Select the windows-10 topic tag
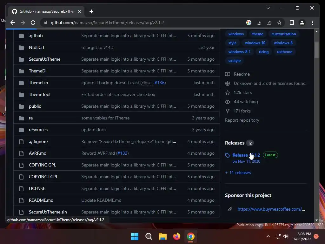The image size is (325, 244). pyautogui.click(x=255, y=43)
